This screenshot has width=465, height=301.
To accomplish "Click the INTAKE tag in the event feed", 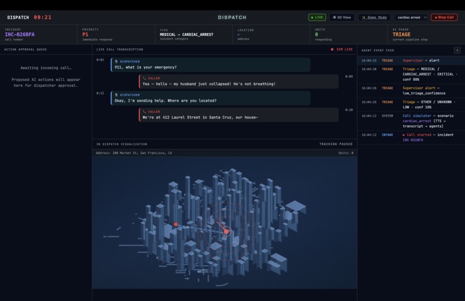I will [387, 135].
